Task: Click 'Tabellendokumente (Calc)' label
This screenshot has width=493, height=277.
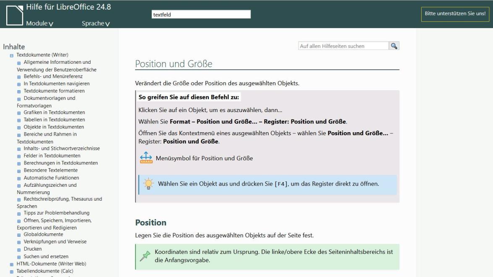Action: [45, 271]
